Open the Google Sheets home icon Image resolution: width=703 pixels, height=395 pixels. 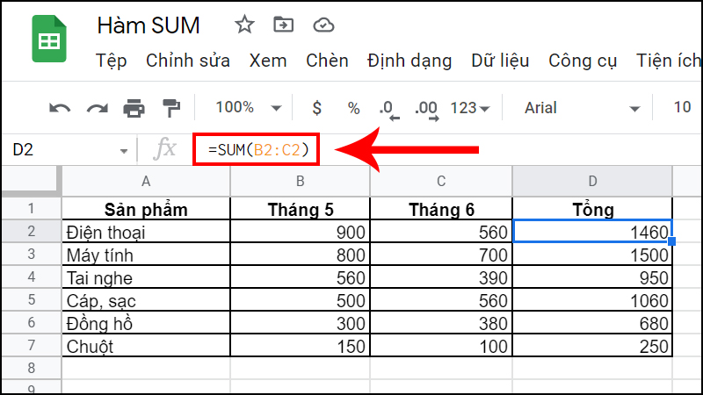[50, 39]
